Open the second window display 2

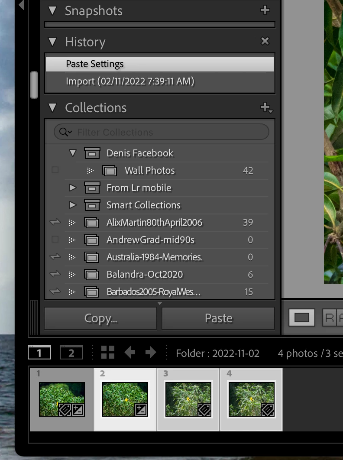click(x=71, y=352)
